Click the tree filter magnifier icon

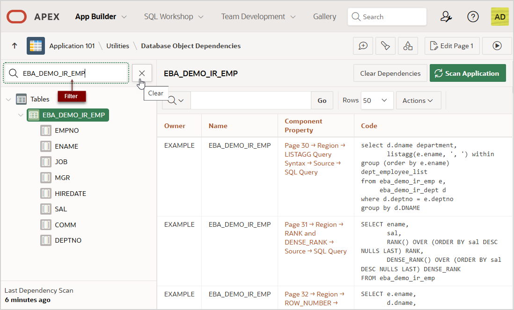point(14,73)
